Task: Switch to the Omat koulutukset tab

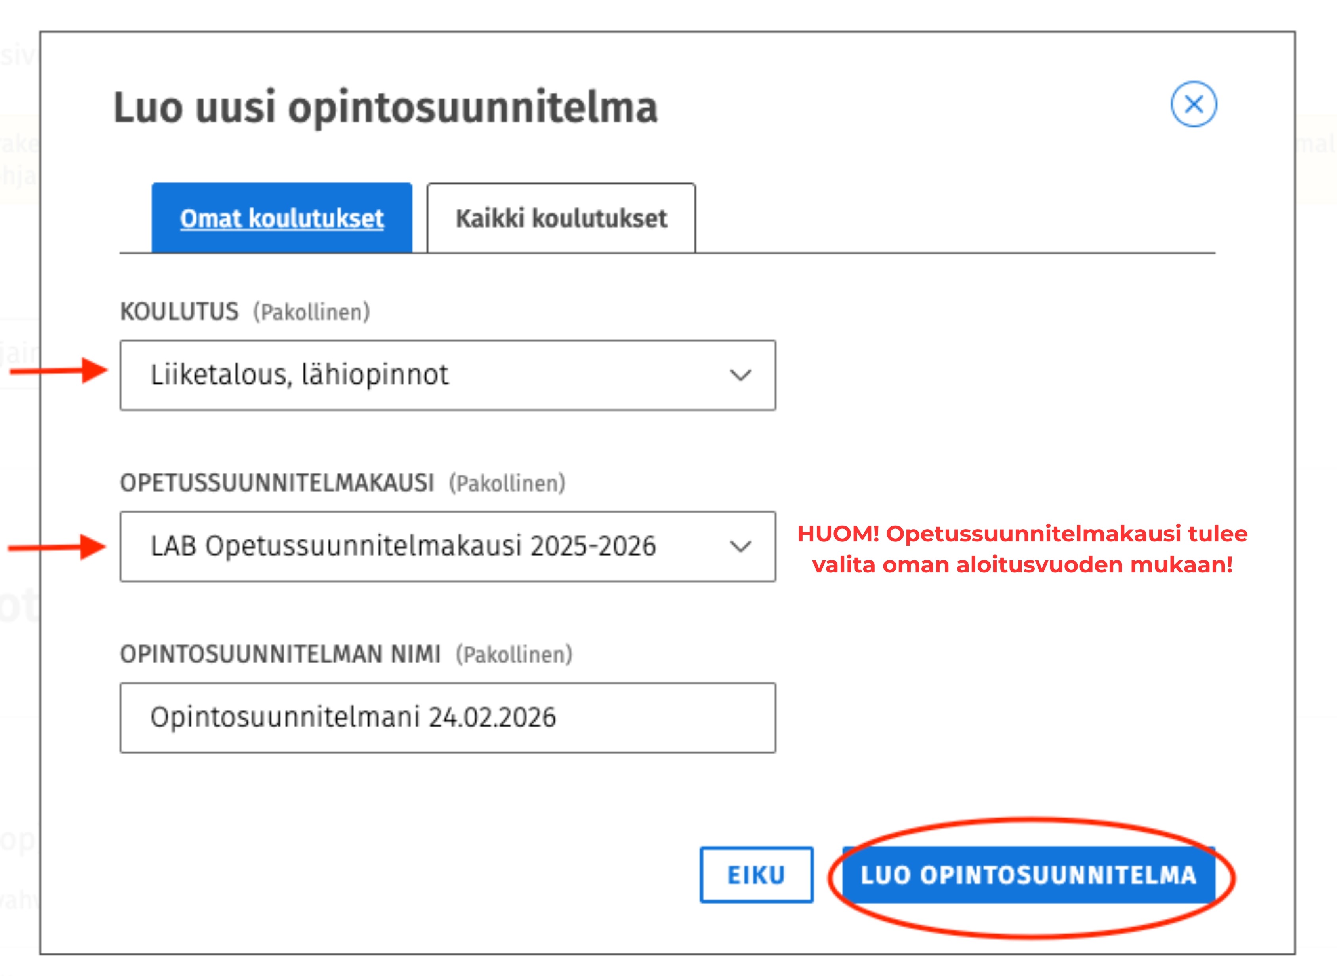Action: click(x=282, y=217)
